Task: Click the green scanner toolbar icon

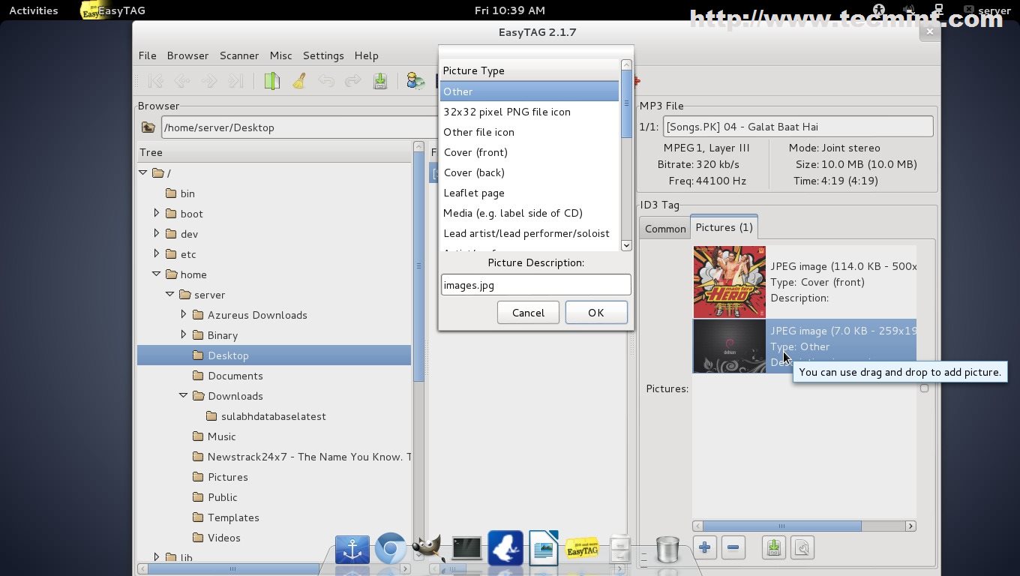Action: pos(271,81)
